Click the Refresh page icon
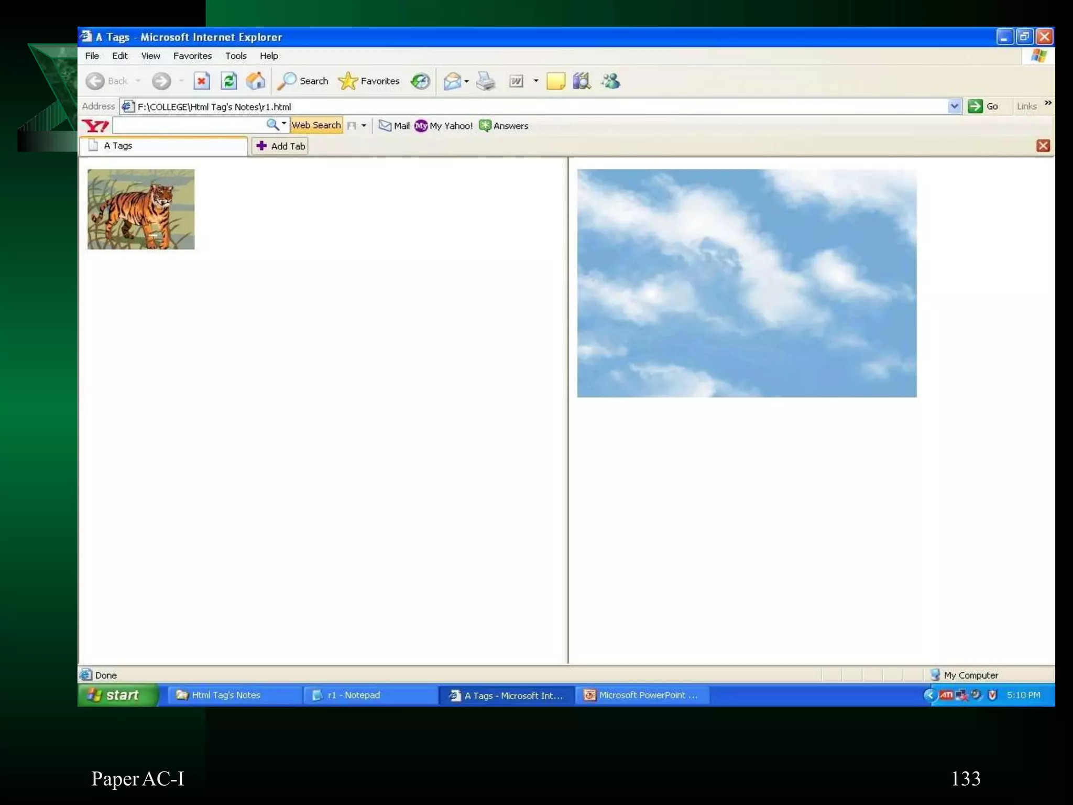The height and width of the screenshot is (805, 1073). 229,81
